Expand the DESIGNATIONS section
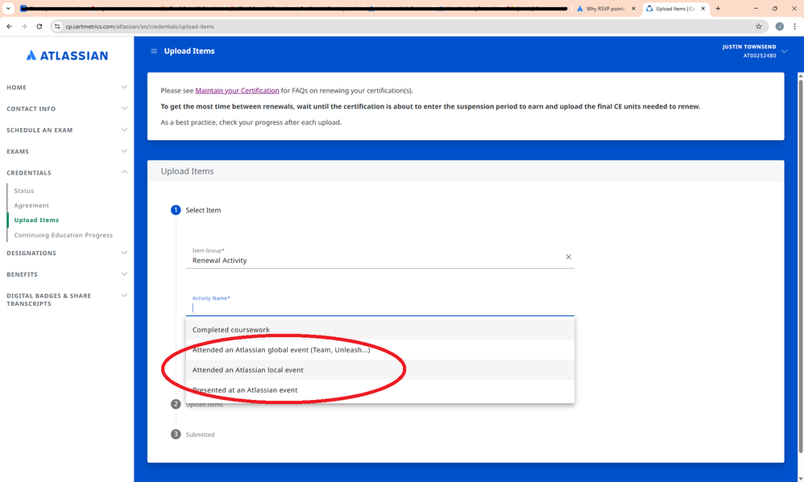The image size is (804, 482). click(67, 253)
